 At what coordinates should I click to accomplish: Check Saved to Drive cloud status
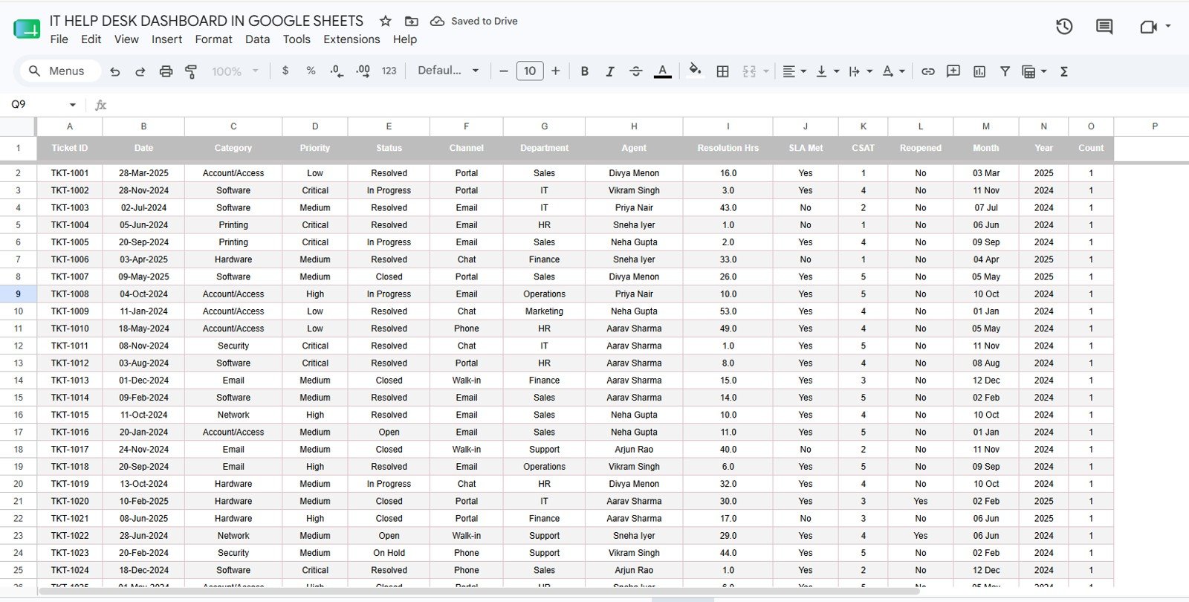(474, 21)
